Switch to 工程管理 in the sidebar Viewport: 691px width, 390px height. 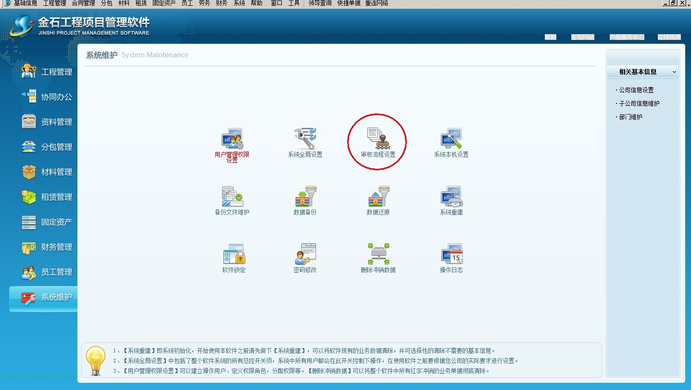click(47, 72)
